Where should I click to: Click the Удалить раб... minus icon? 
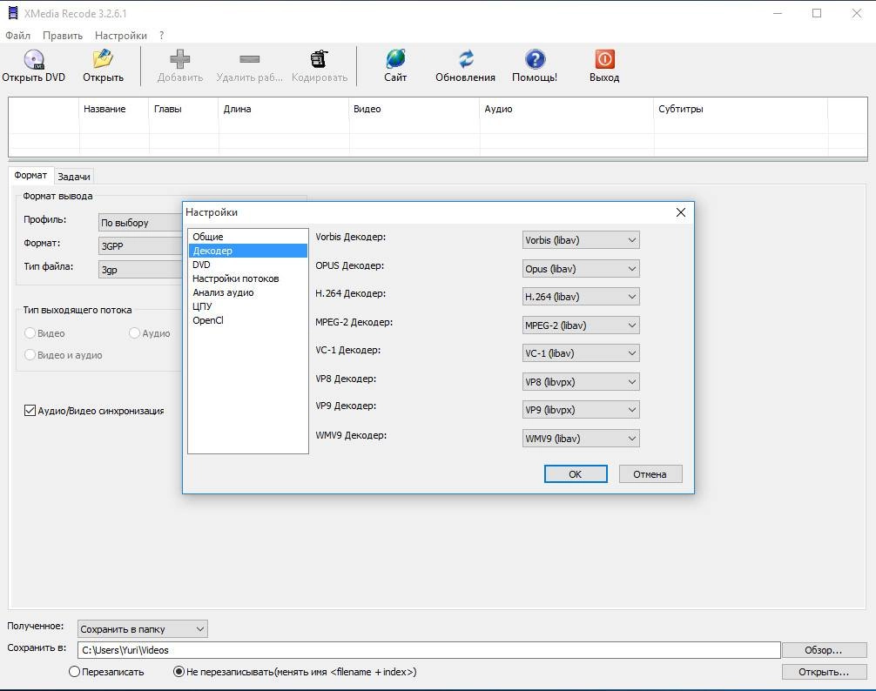249,59
